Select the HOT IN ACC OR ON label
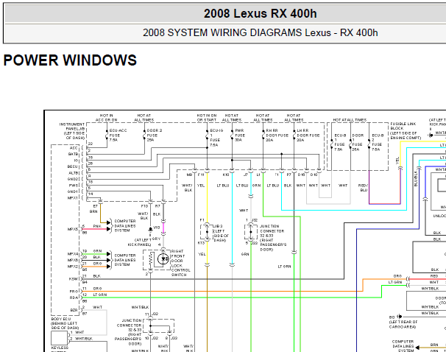This screenshot has height=352, width=446. coord(107,118)
